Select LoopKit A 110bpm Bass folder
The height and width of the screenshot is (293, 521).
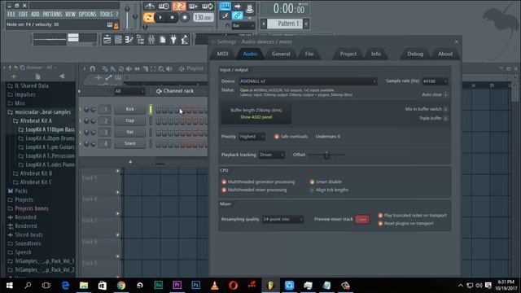pos(46,129)
